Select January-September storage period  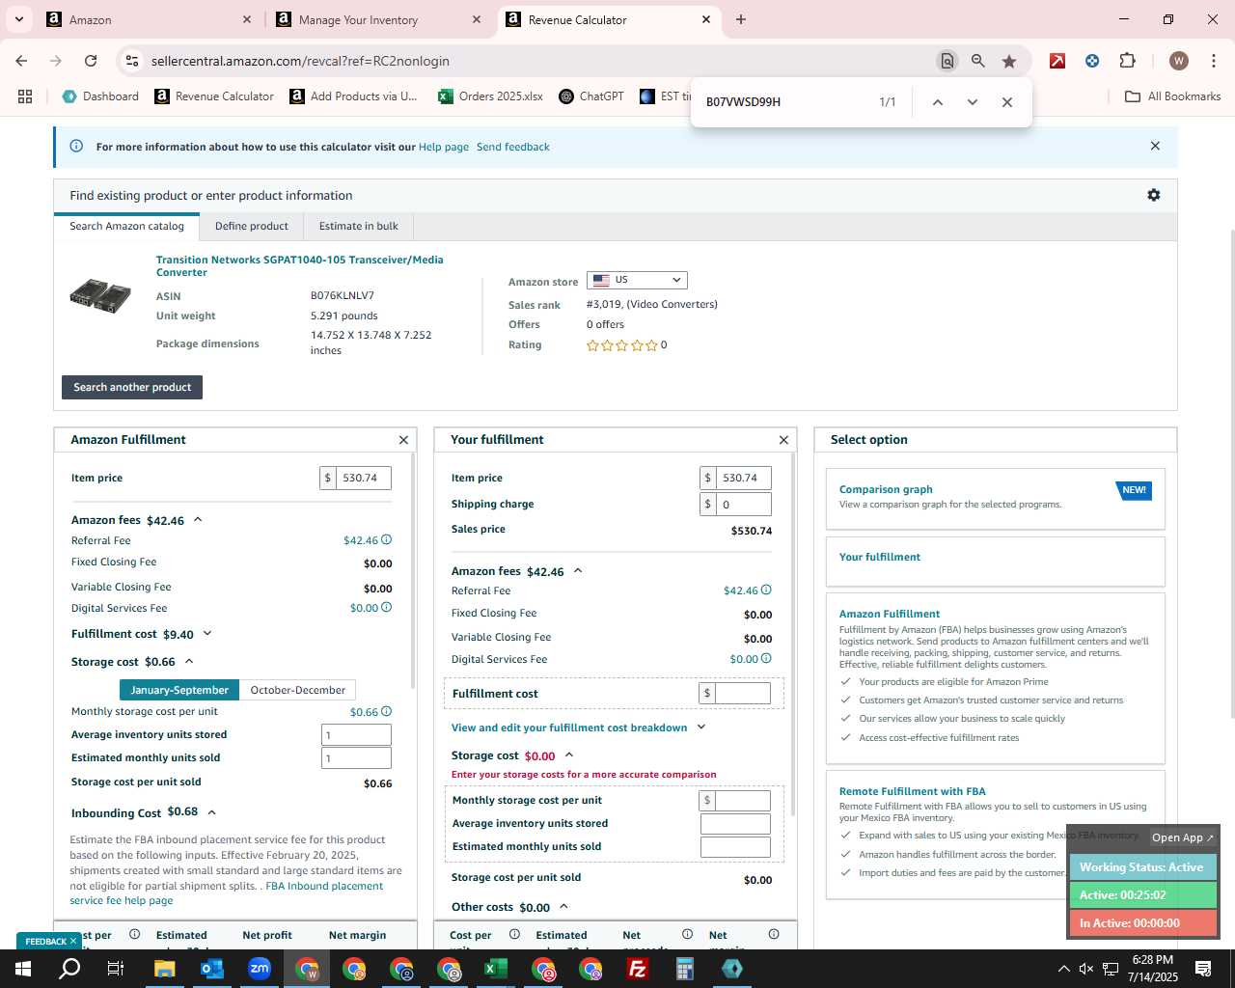[179, 690]
